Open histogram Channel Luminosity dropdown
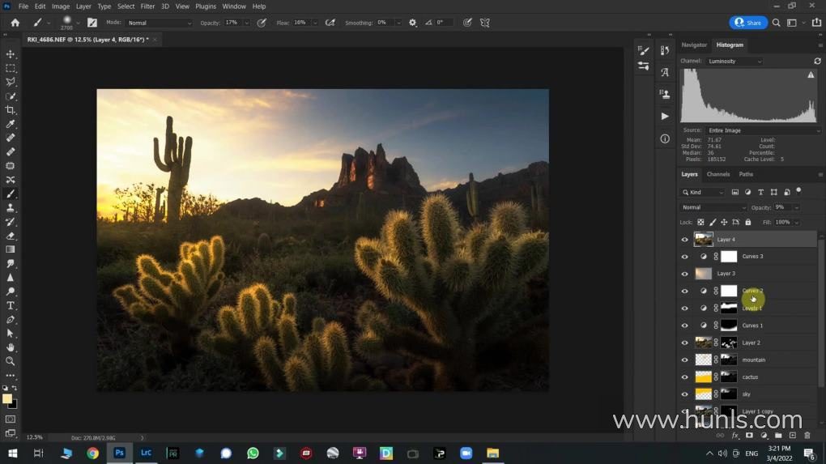 (734, 61)
